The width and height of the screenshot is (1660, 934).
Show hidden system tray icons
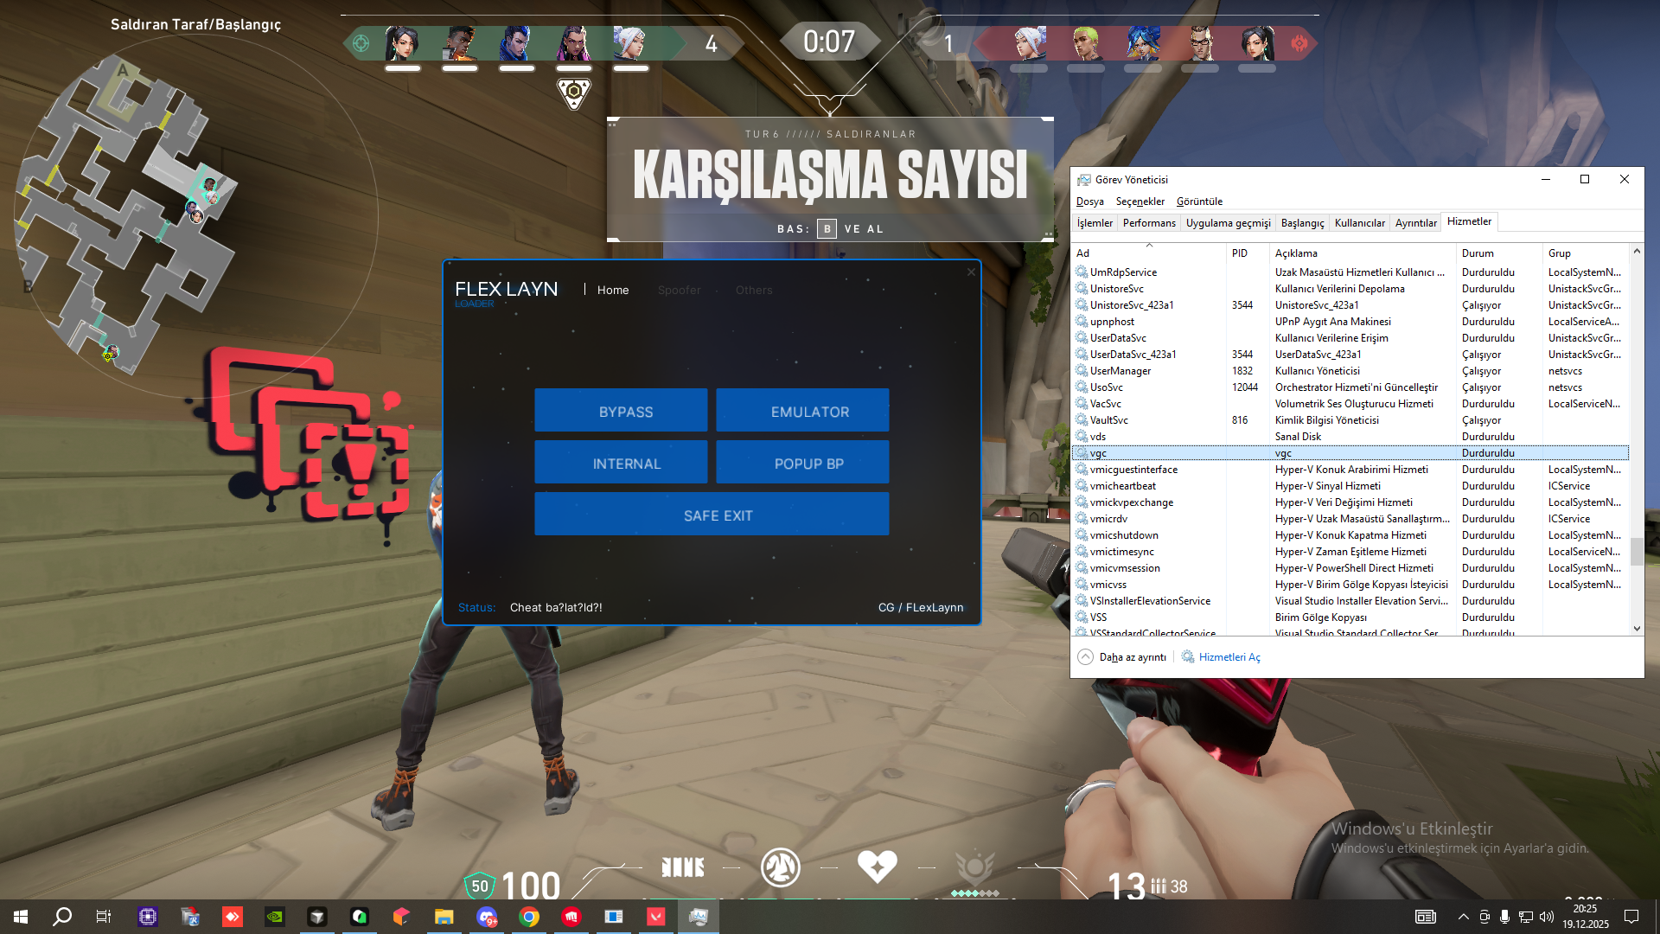1464,917
